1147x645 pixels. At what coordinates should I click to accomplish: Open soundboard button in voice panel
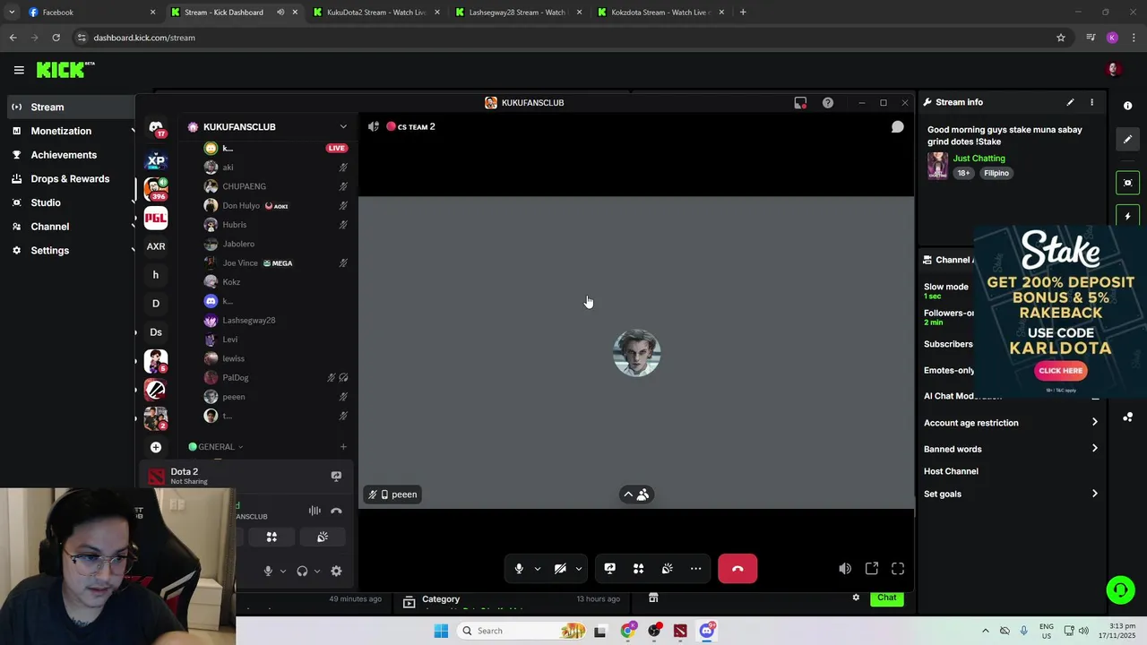pos(323,537)
